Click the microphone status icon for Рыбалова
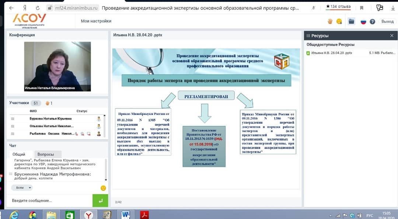398x219 pixels. pos(76,134)
